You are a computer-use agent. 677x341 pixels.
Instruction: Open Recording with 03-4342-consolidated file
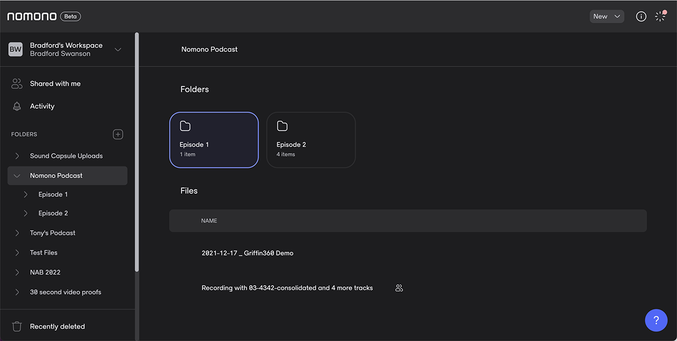click(287, 288)
